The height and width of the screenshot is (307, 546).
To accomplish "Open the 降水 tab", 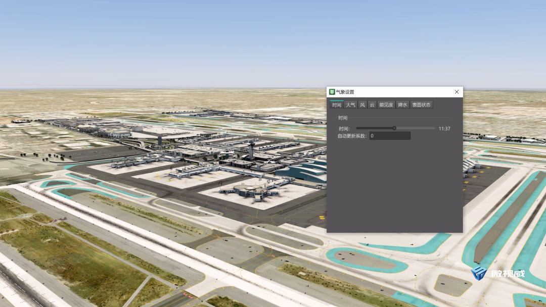I will pyautogui.click(x=402, y=105).
